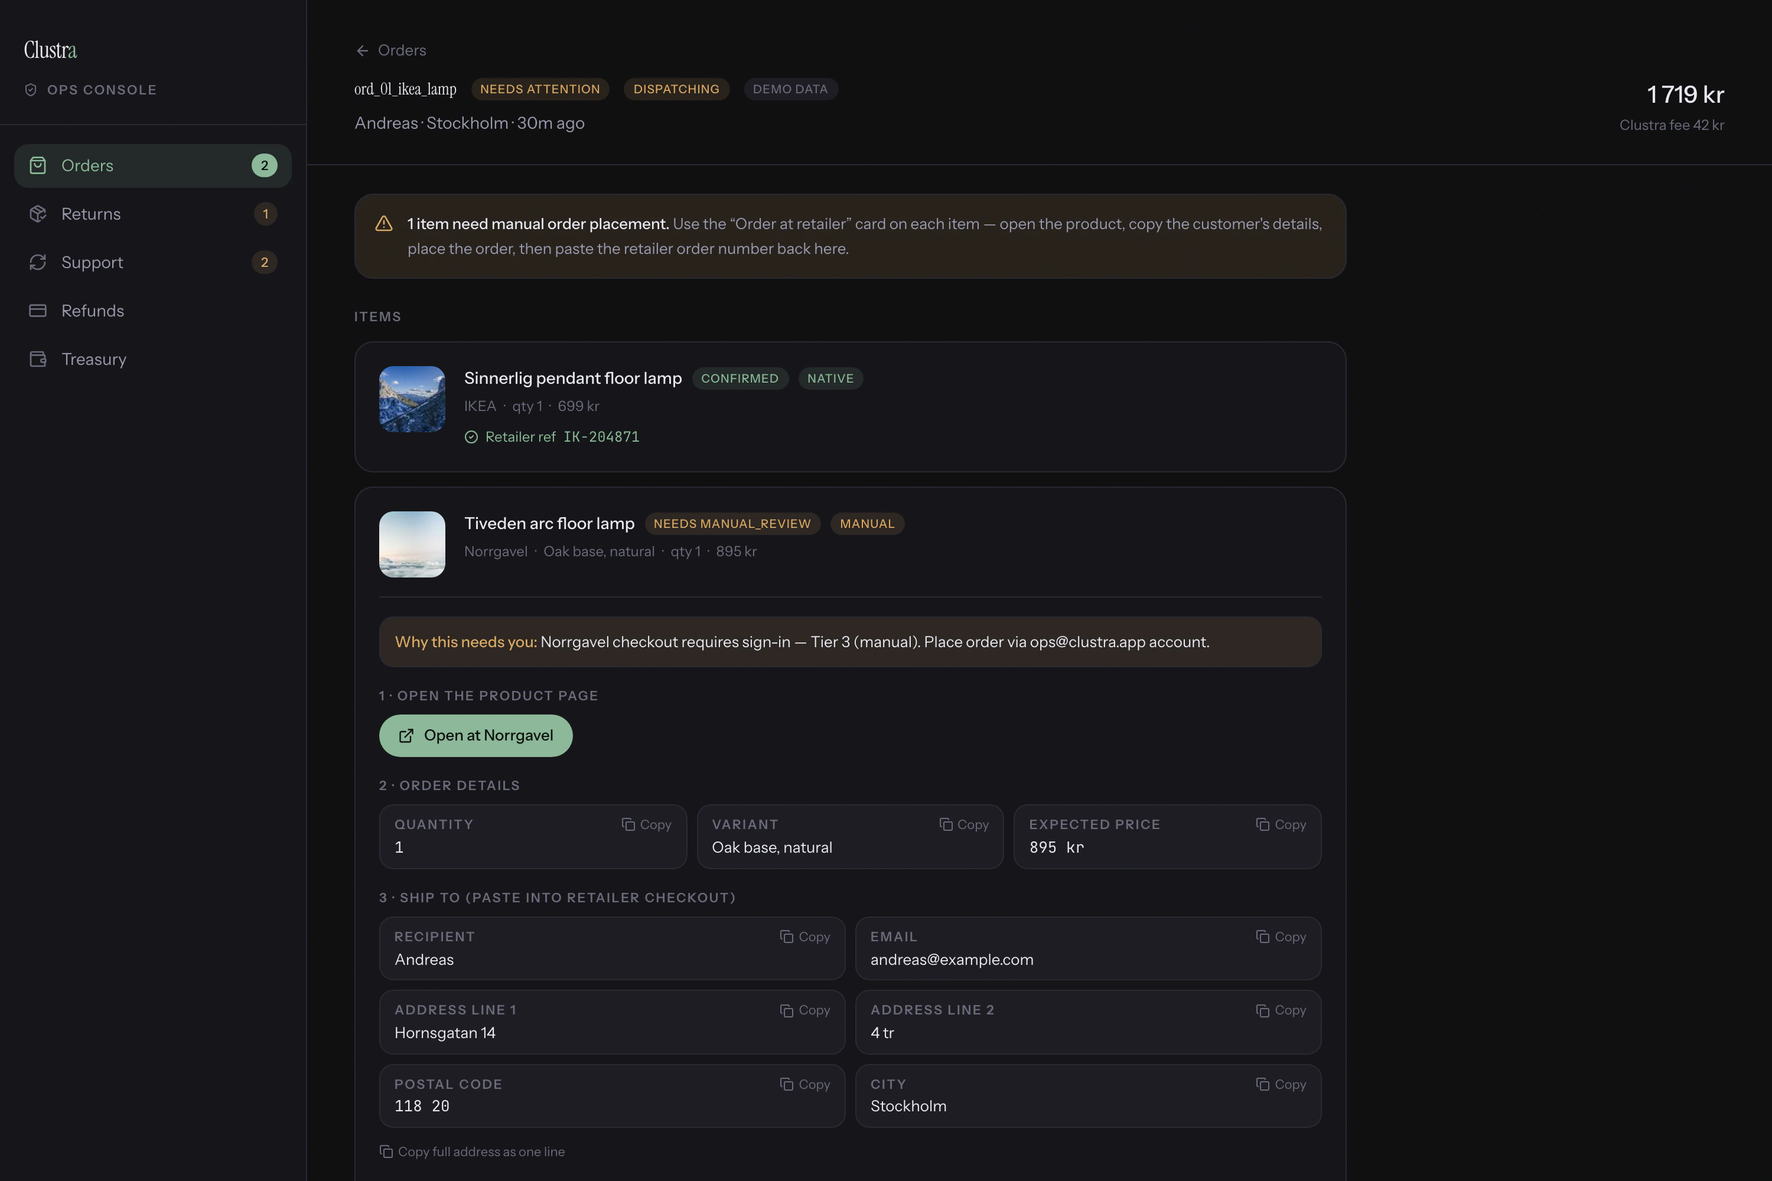Click the Tiveden arc floor lamp title
1772x1181 pixels.
click(549, 523)
